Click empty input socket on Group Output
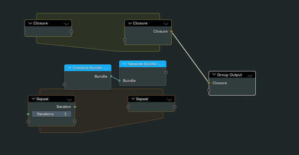This screenshot has width=299, height=155. pos(209,90)
